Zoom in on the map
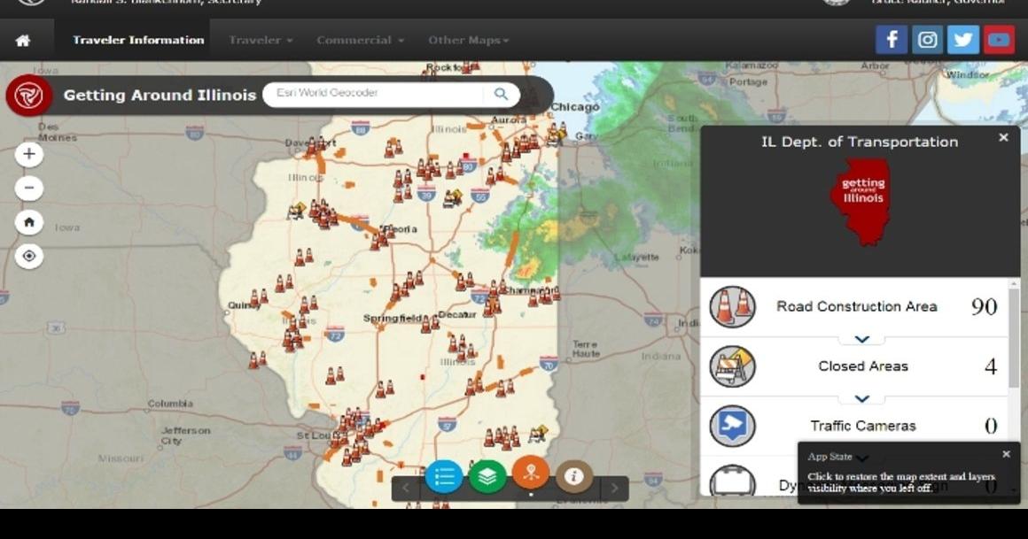Screen dimensions: 1028x539 point(29,155)
